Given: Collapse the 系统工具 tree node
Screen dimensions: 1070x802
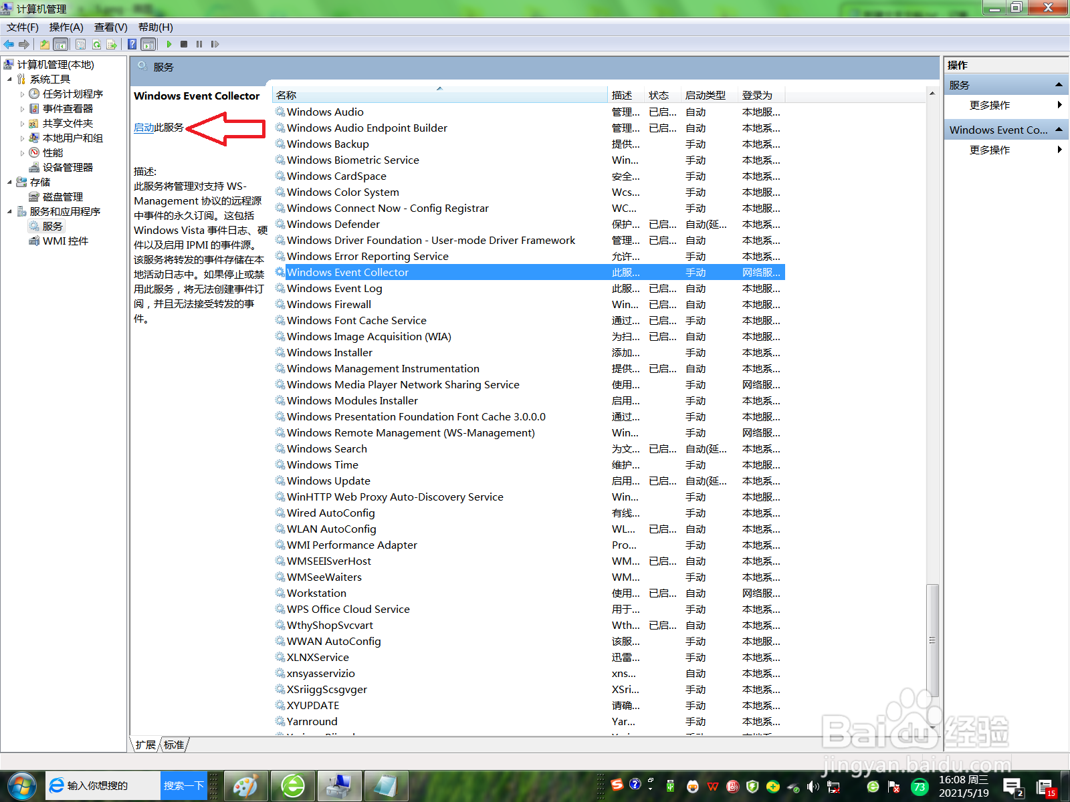Looking at the screenshot, I should pyautogui.click(x=10, y=80).
